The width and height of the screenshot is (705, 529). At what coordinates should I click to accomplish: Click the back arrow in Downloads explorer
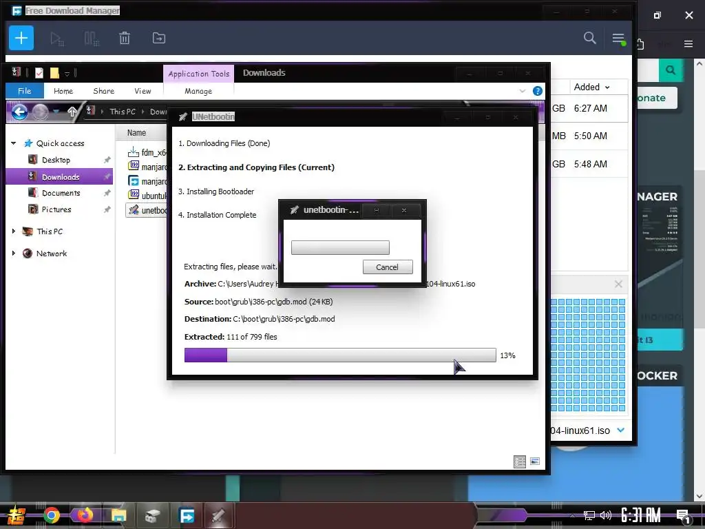click(x=20, y=112)
